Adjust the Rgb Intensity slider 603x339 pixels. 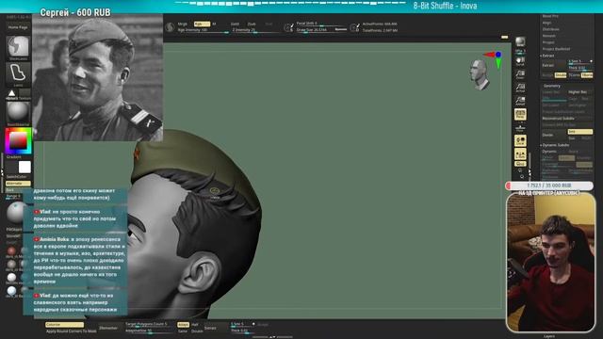(204, 30)
